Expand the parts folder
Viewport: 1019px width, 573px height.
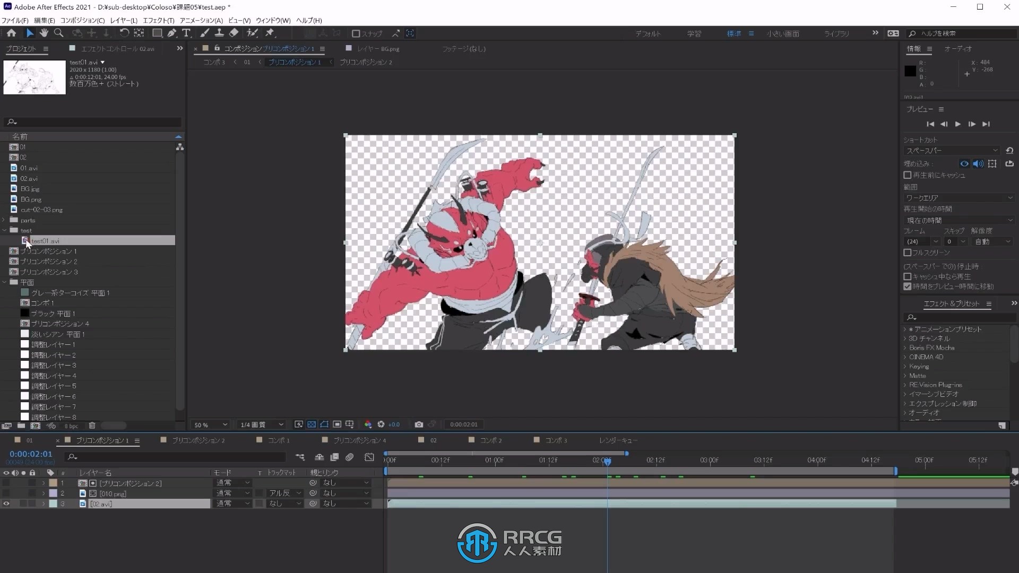5,220
